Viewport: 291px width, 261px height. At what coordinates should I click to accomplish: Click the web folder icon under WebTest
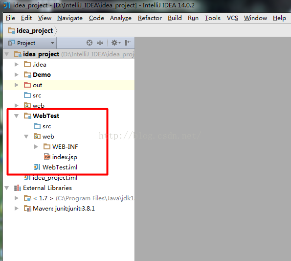[x=37, y=136]
